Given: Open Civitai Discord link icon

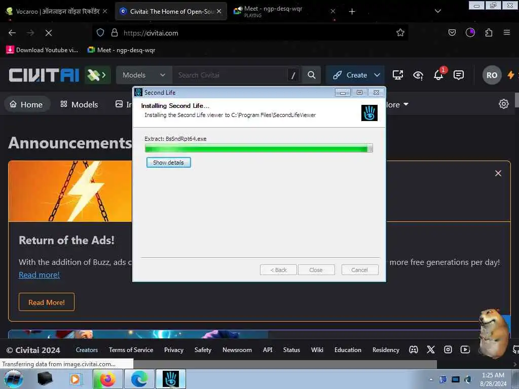Looking at the screenshot, I should (x=414, y=349).
